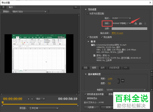Click the orange timeline work area bar
This screenshot has width=153, height=112.
[x=40, y=104]
